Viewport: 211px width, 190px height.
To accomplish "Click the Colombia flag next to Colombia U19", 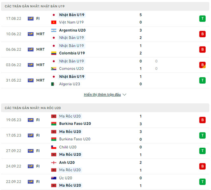I will click(53, 53).
